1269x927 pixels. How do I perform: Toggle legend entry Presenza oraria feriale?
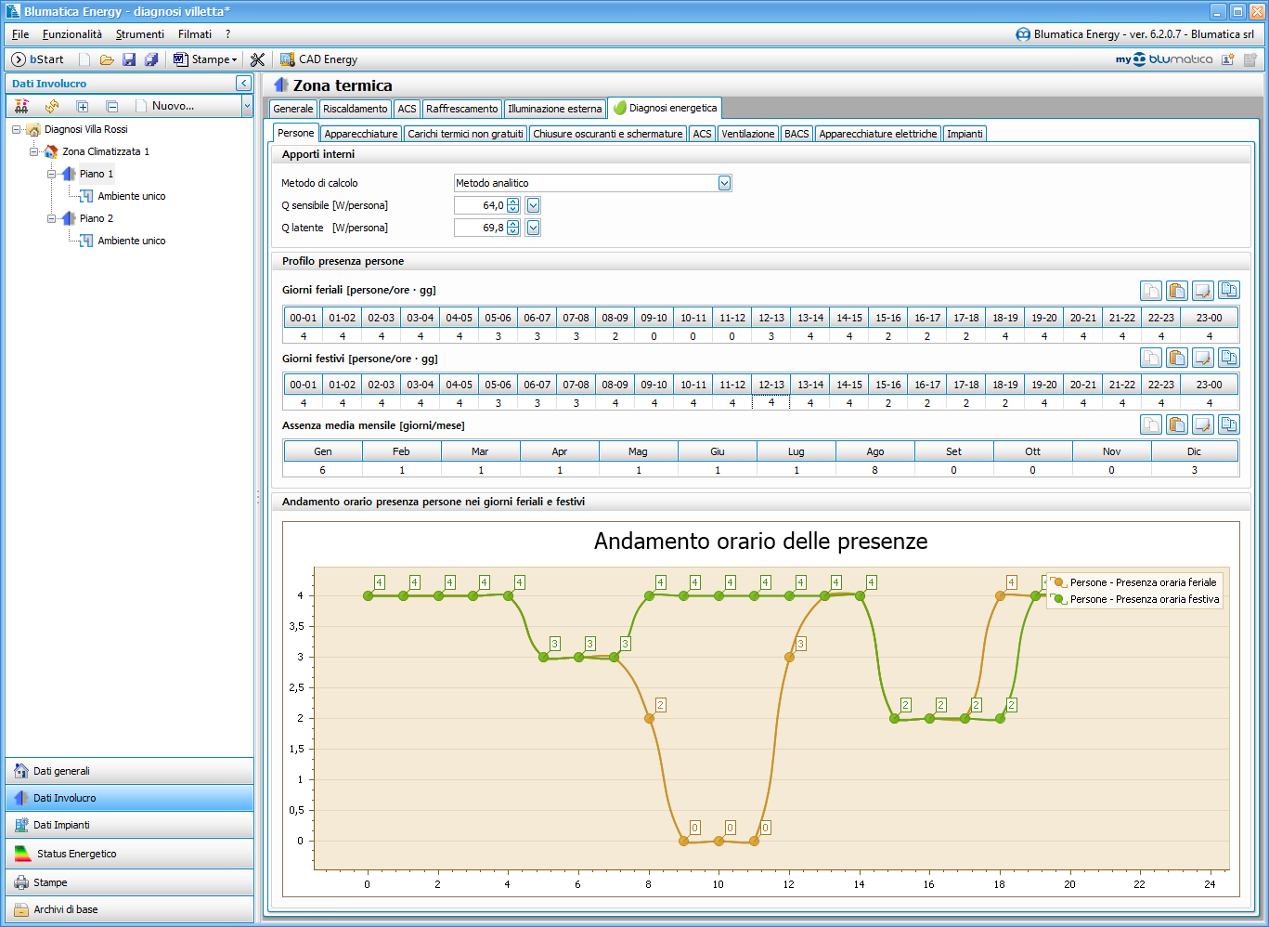pos(1142,582)
